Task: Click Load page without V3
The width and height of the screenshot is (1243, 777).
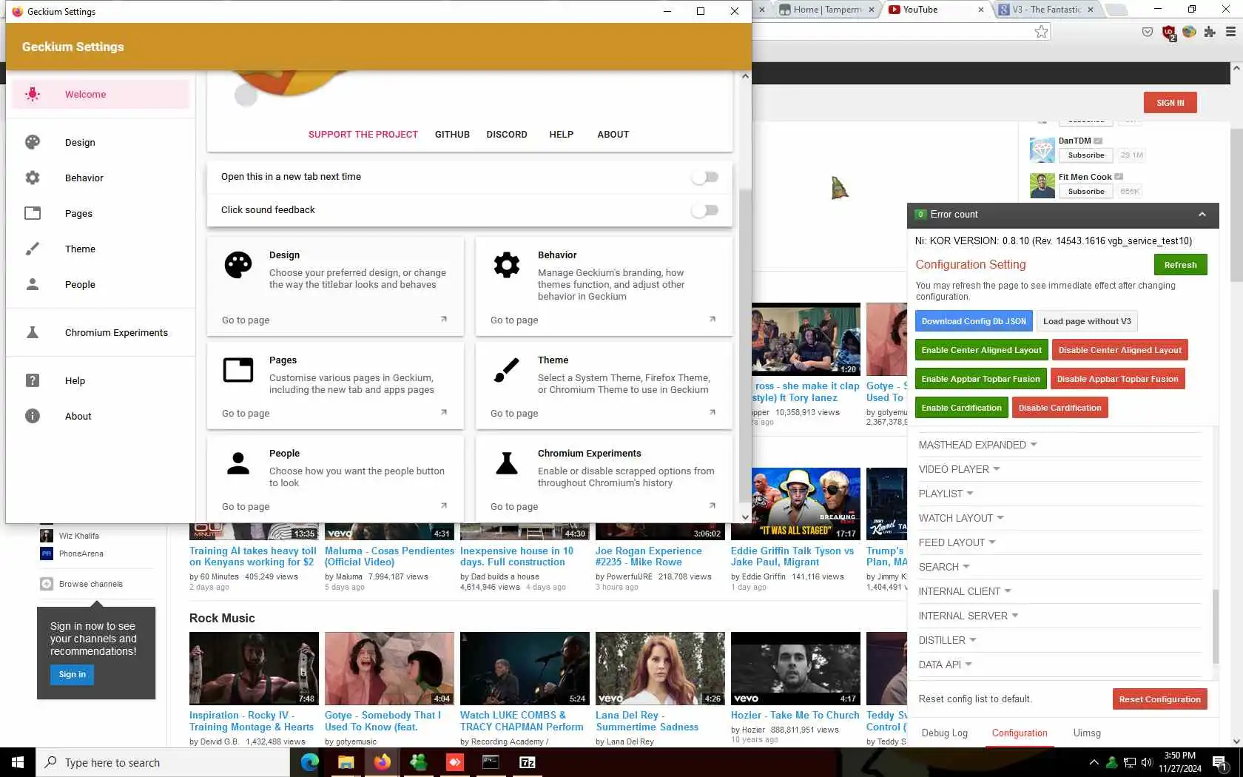Action: click(1087, 321)
